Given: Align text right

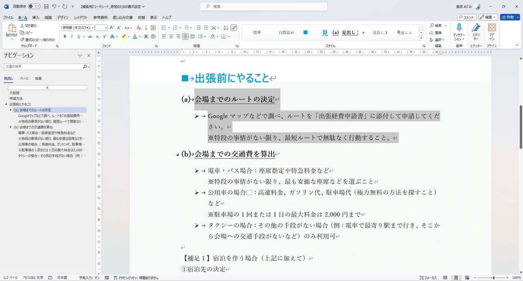Looking at the screenshot, I should tap(178, 37).
